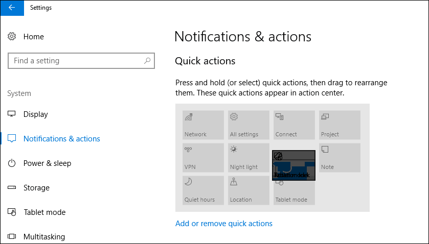The width and height of the screenshot is (429, 244).
Task: Select Notifications & actions in sidebar
Action: tap(62, 139)
